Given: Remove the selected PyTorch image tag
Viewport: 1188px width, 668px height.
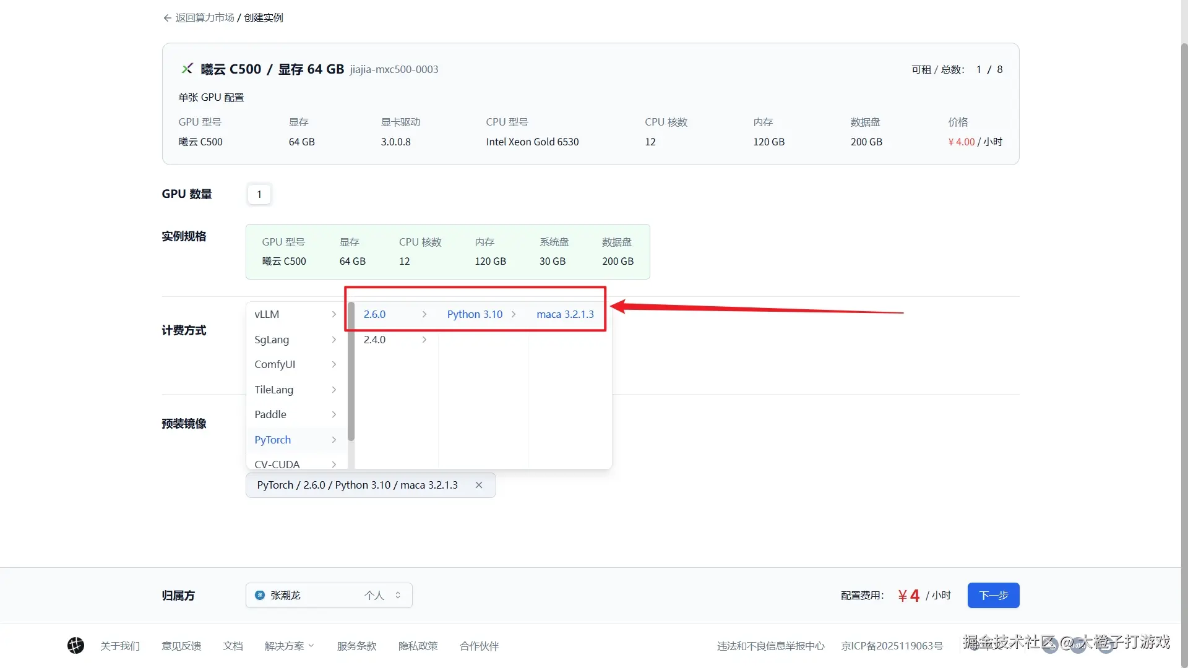Looking at the screenshot, I should 478,486.
